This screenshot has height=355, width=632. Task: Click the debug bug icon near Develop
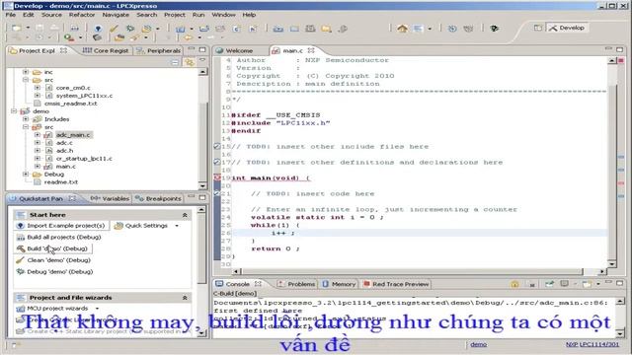point(495,29)
